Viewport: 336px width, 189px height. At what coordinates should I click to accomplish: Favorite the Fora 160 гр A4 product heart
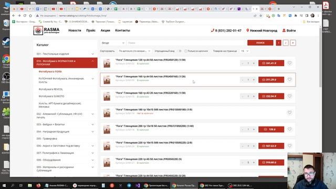click(289, 79)
